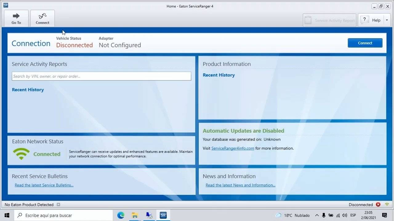The image size is (394, 221).
Task: Click the ServiceRanger SR icon in title bar
Action: tap(6, 5)
